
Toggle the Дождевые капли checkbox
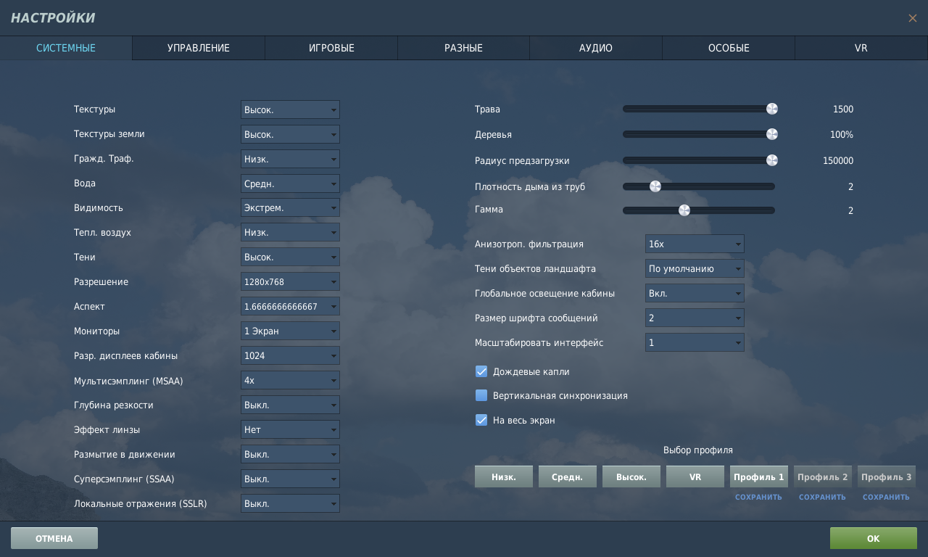tap(481, 371)
